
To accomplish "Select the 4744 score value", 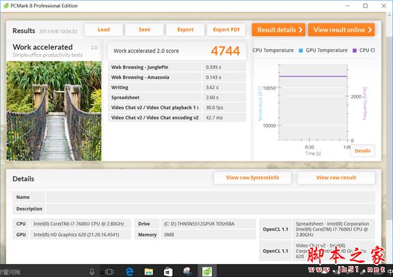I will click(225, 51).
